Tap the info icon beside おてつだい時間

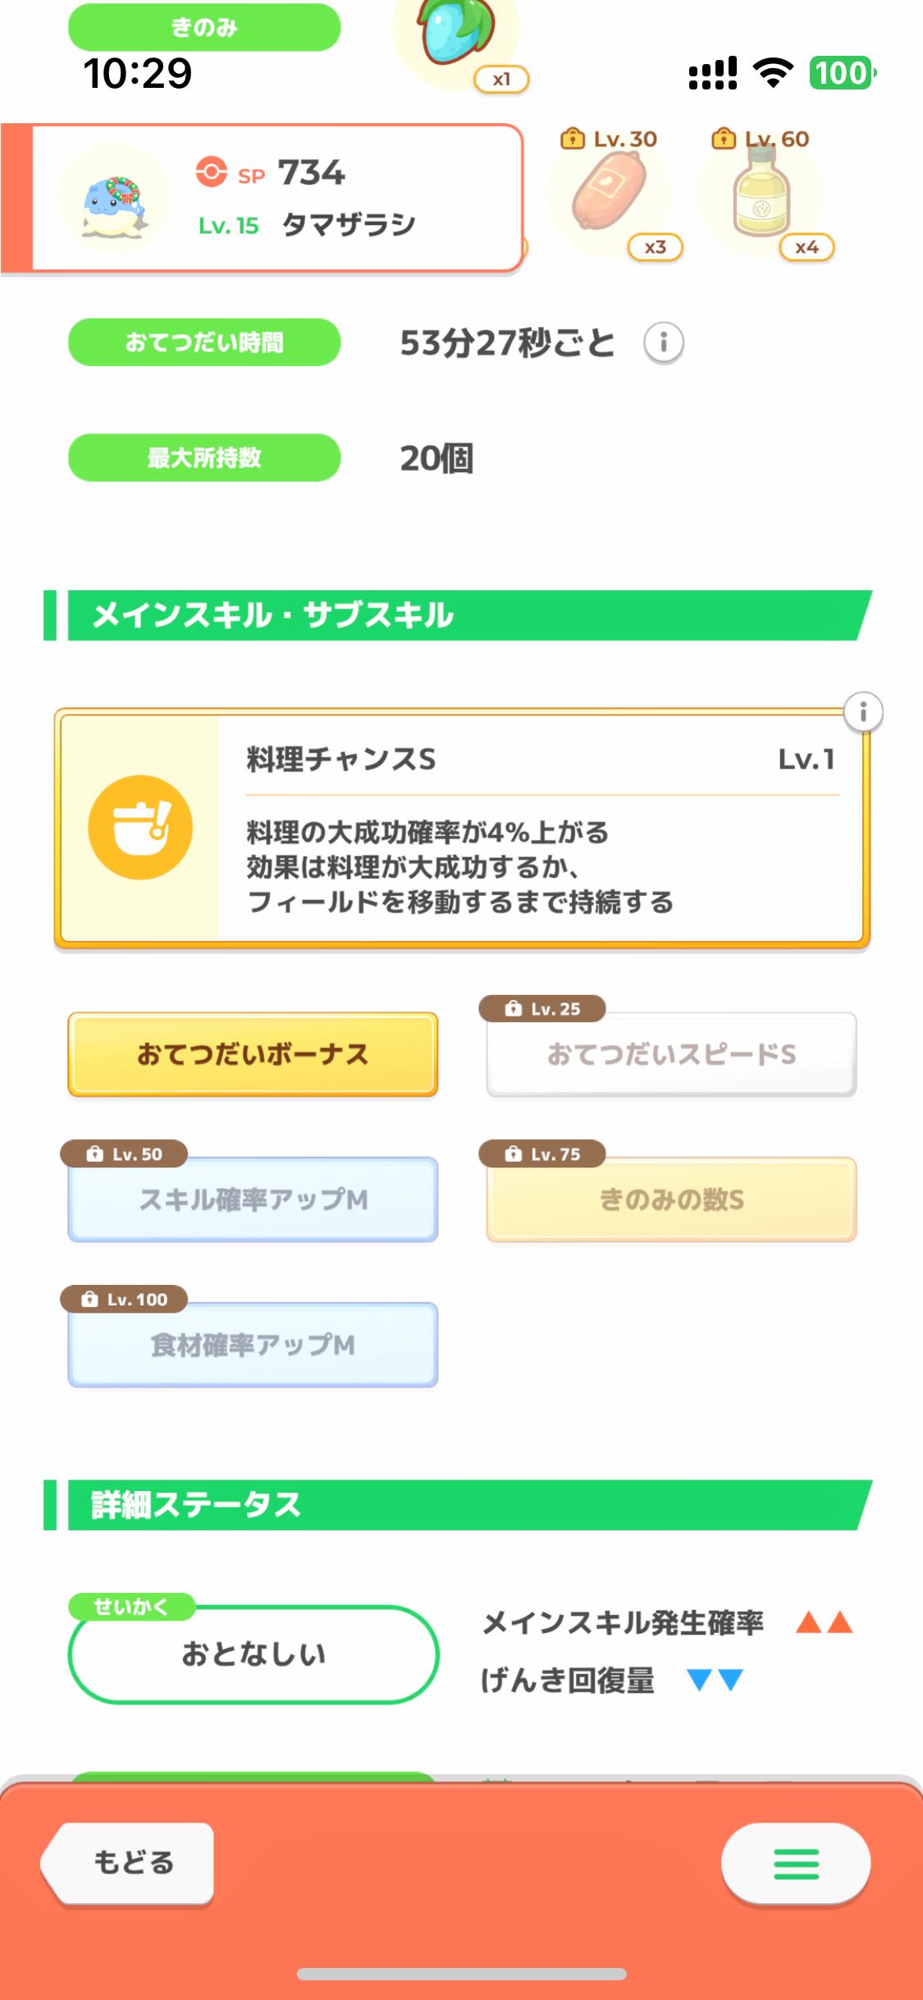(x=663, y=342)
